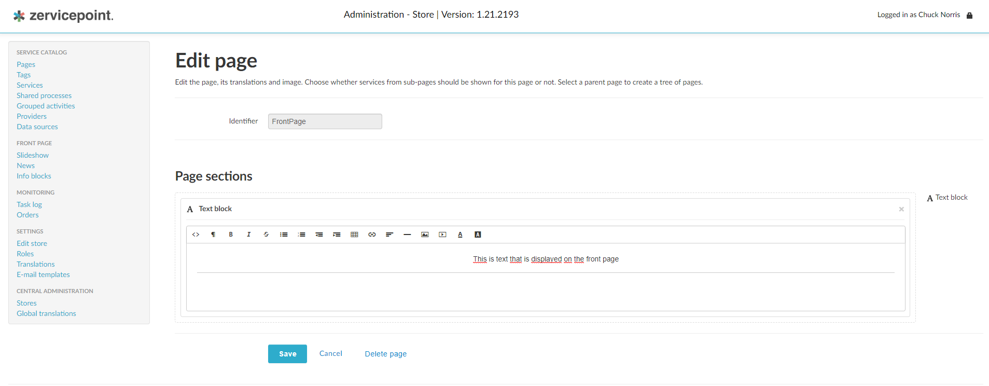The width and height of the screenshot is (989, 386).
Task: Apply bold formatting in editor toolbar
Action: coord(231,235)
